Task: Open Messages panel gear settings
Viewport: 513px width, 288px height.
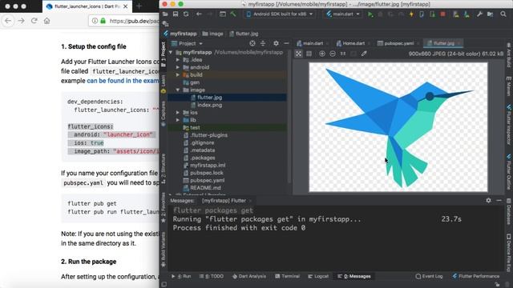Action: pyautogui.click(x=488, y=201)
